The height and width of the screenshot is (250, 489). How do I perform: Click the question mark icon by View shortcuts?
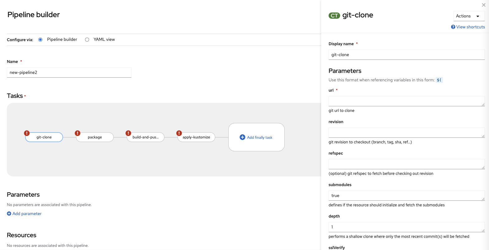[x=453, y=27]
